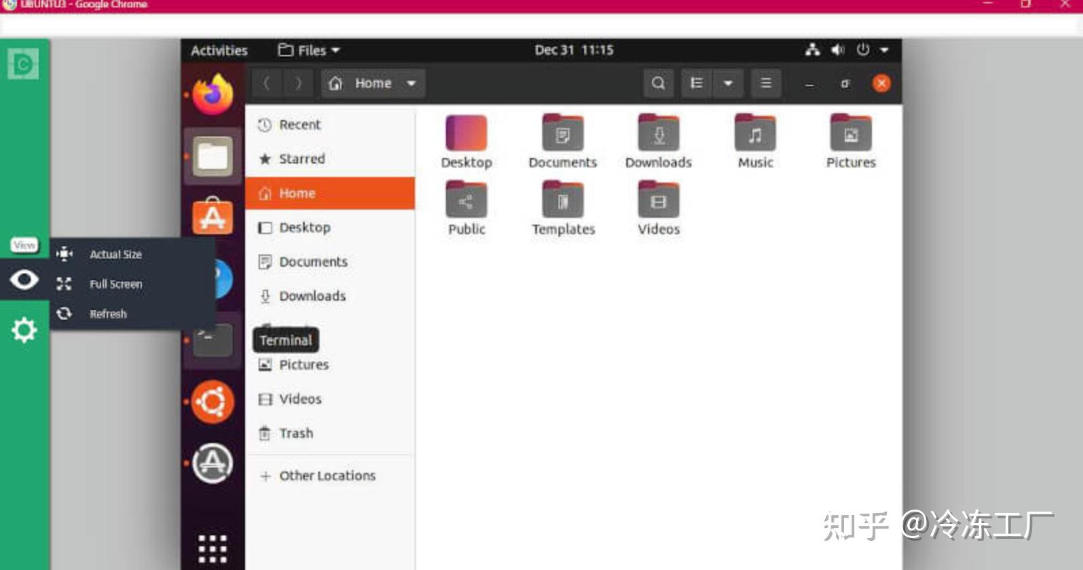Select Starred in the sidebar

coord(330,159)
